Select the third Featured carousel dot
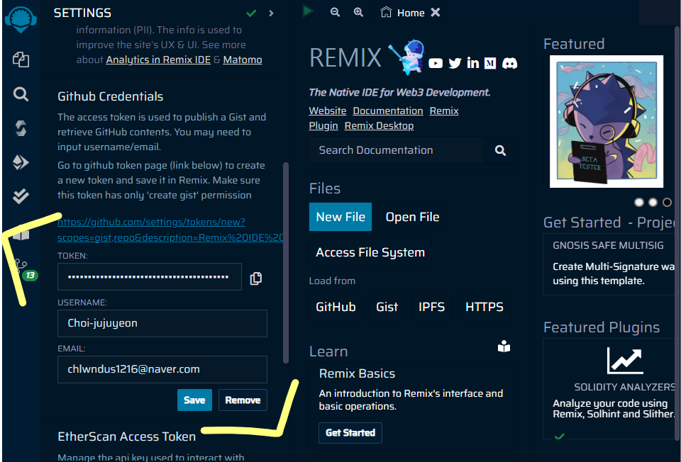681x462 pixels. pyautogui.click(x=667, y=202)
